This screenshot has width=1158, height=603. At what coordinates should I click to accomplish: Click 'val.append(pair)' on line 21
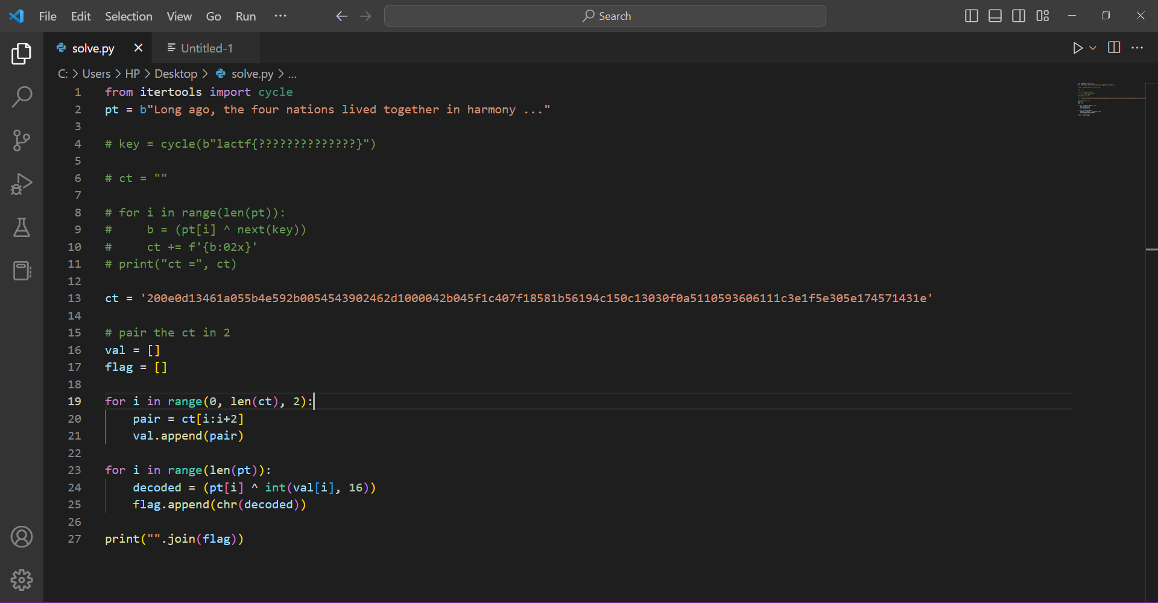pyautogui.click(x=188, y=436)
